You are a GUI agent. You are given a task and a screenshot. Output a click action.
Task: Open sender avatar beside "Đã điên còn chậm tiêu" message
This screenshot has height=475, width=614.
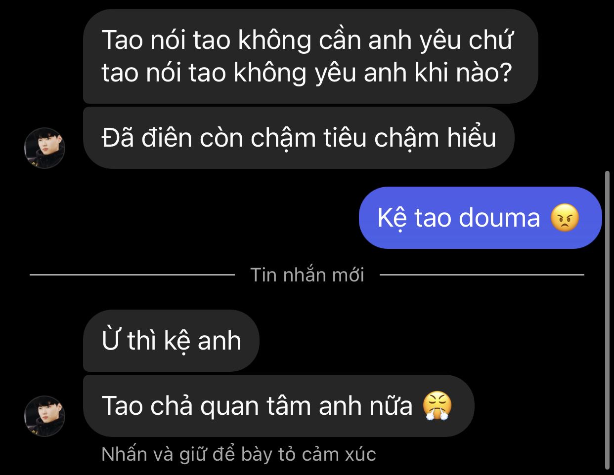point(44,148)
